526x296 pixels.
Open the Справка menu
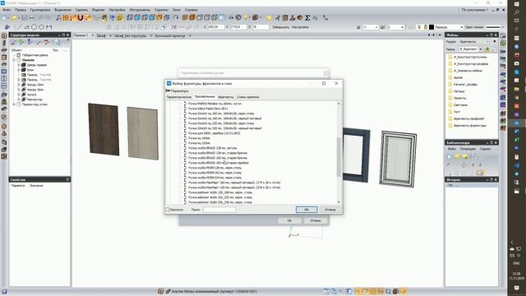(191, 10)
